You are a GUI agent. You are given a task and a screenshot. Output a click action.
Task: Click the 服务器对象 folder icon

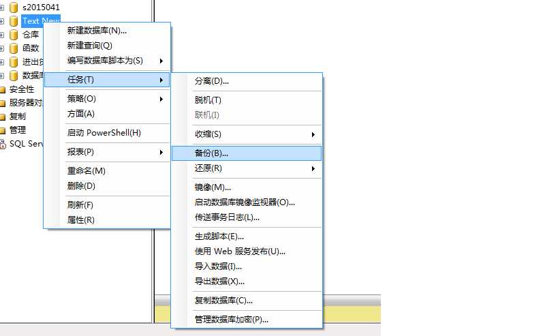tap(3, 103)
